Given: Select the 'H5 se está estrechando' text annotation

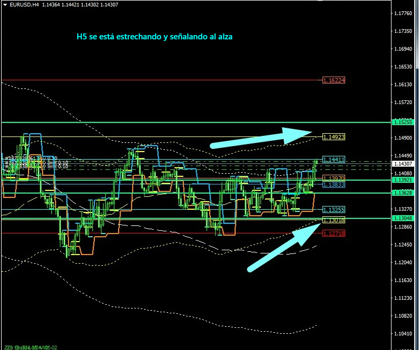Looking at the screenshot, I should pyautogui.click(x=155, y=37).
